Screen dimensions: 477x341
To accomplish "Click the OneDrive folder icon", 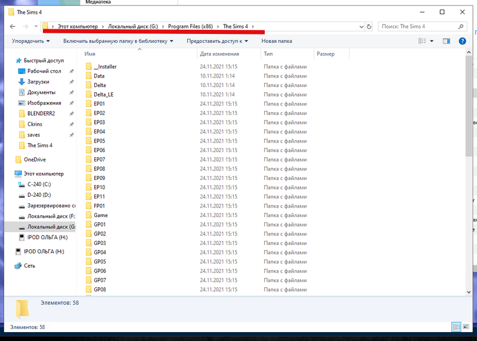I will tap(18, 159).
